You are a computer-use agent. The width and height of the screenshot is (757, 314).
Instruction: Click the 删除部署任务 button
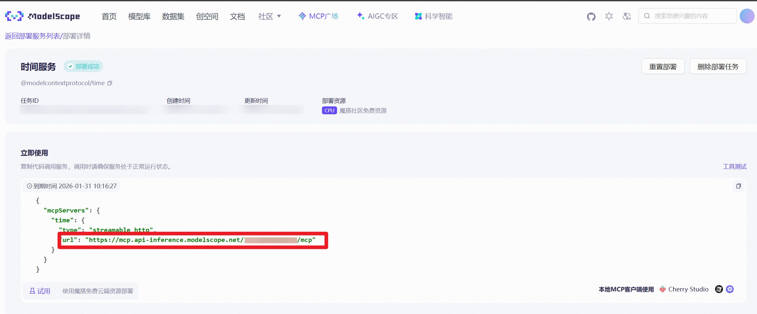click(x=718, y=66)
